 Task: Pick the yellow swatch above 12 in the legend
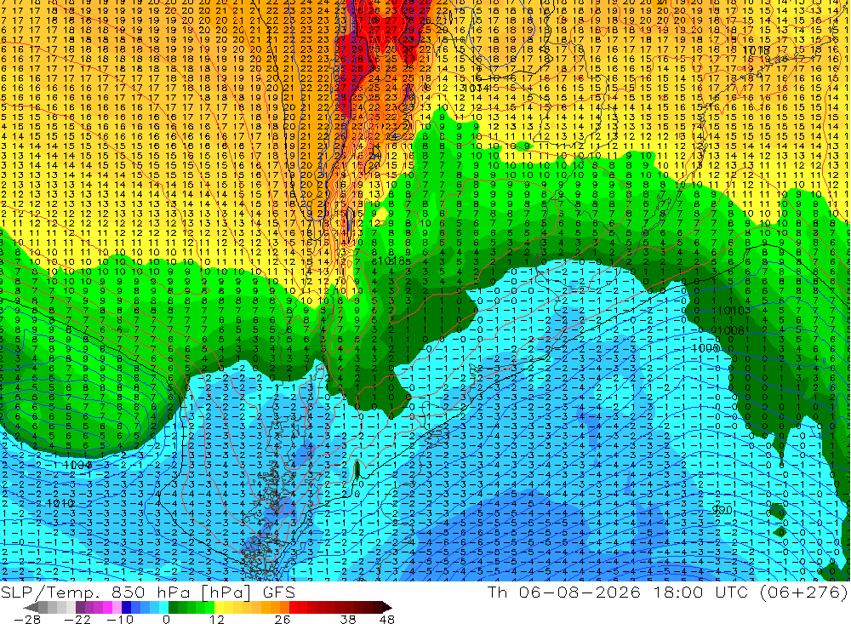(220, 607)
